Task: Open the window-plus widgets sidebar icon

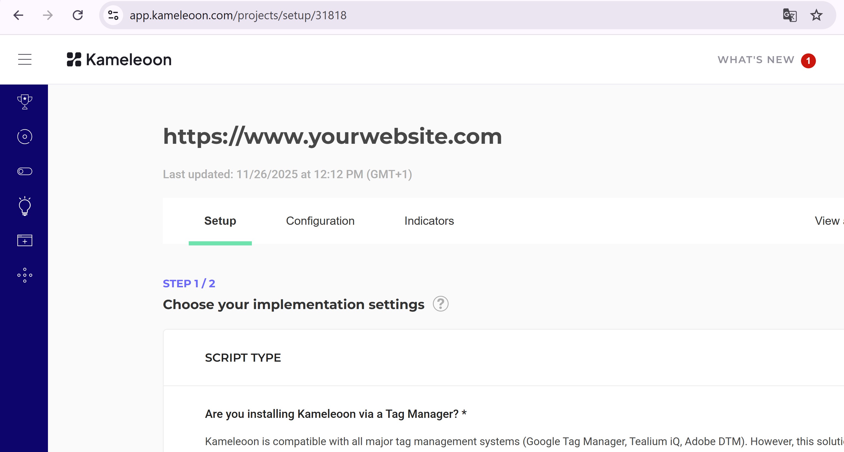Action: [25, 240]
